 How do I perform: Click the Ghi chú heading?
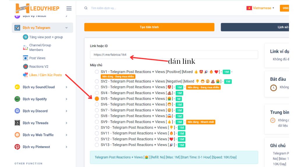(x=278, y=146)
